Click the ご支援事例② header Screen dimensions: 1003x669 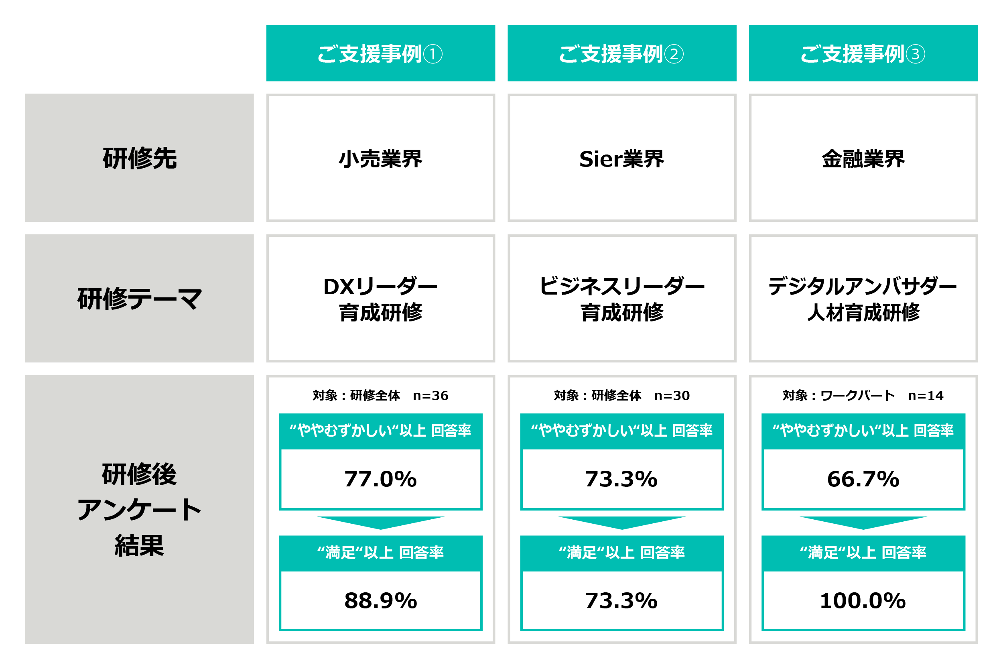coord(622,53)
